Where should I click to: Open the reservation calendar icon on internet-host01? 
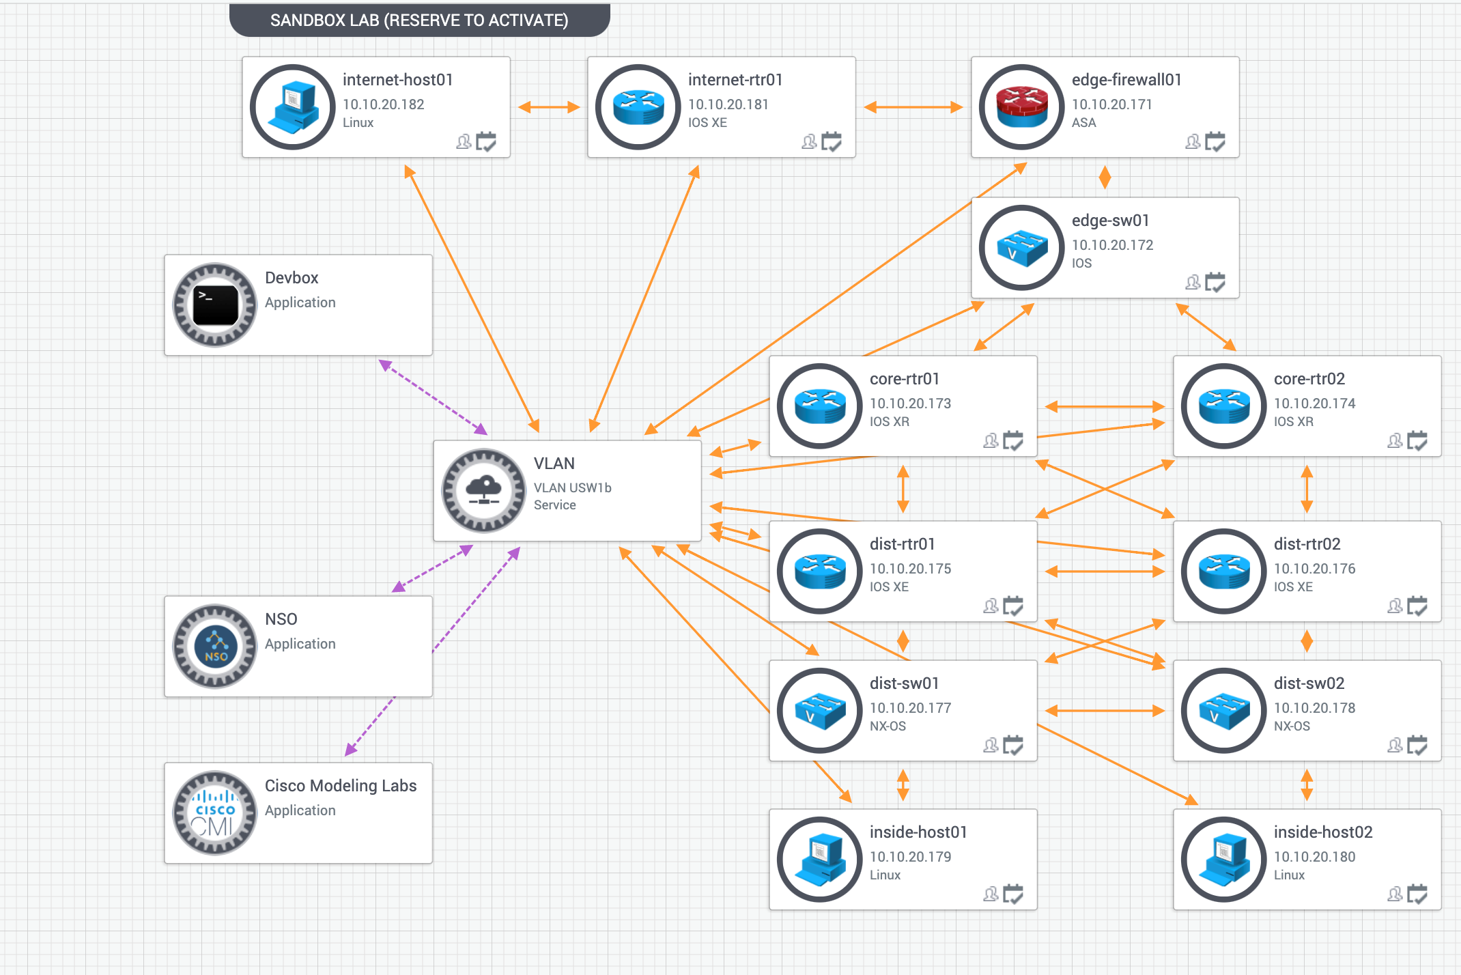[x=486, y=142]
